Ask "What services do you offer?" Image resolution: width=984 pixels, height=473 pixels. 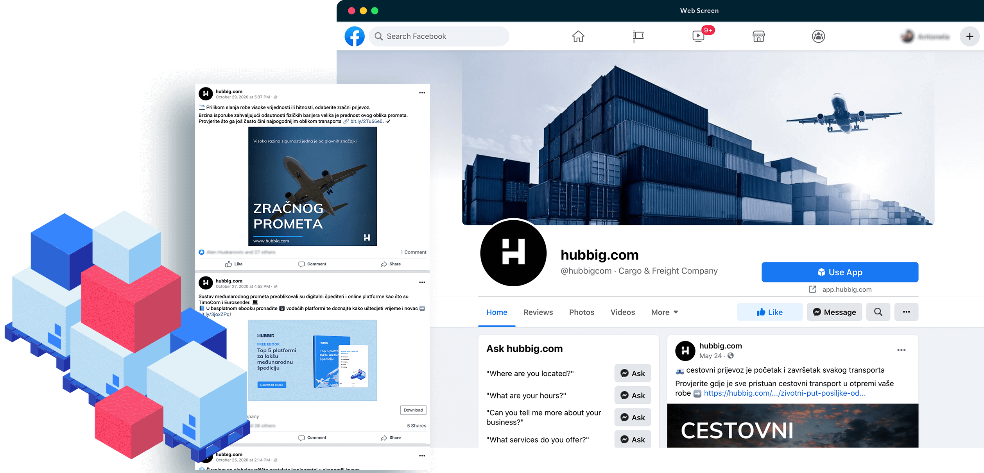click(x=633, y=439)
